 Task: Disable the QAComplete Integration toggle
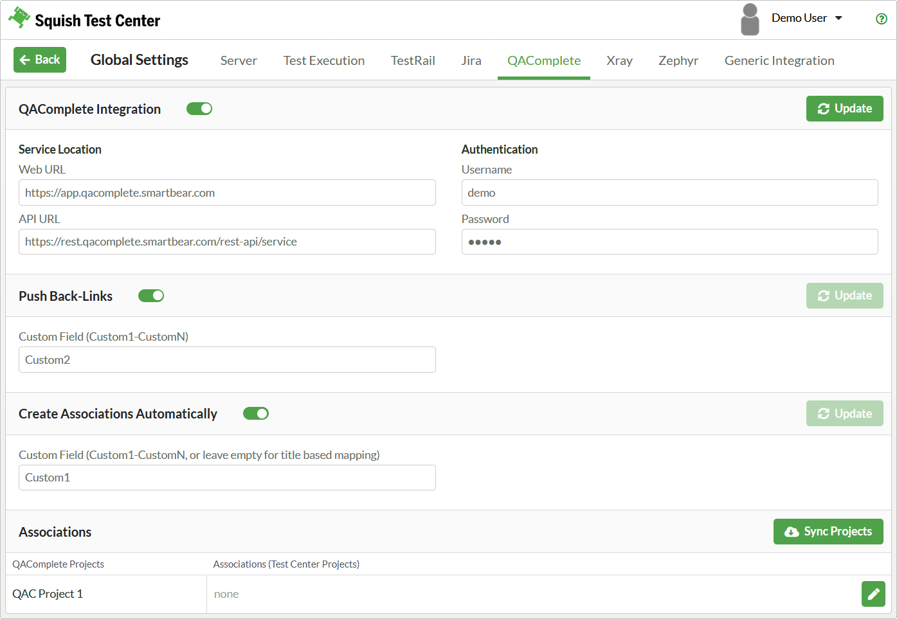point(199,109)
